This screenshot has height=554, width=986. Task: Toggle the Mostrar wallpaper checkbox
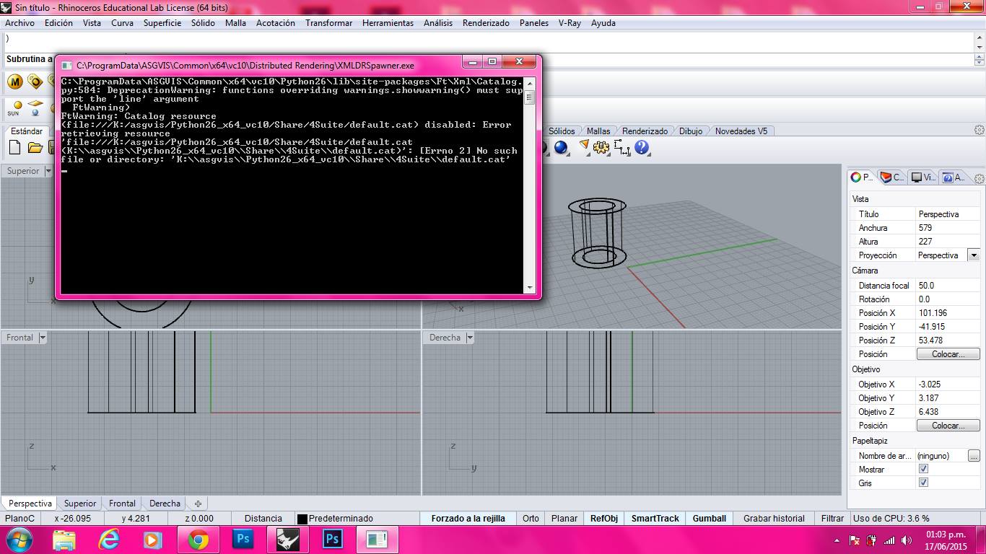923,469
